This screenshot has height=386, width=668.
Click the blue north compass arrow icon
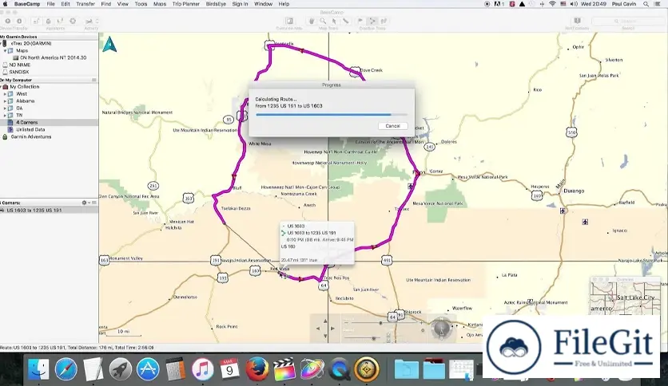click(109, 44)
